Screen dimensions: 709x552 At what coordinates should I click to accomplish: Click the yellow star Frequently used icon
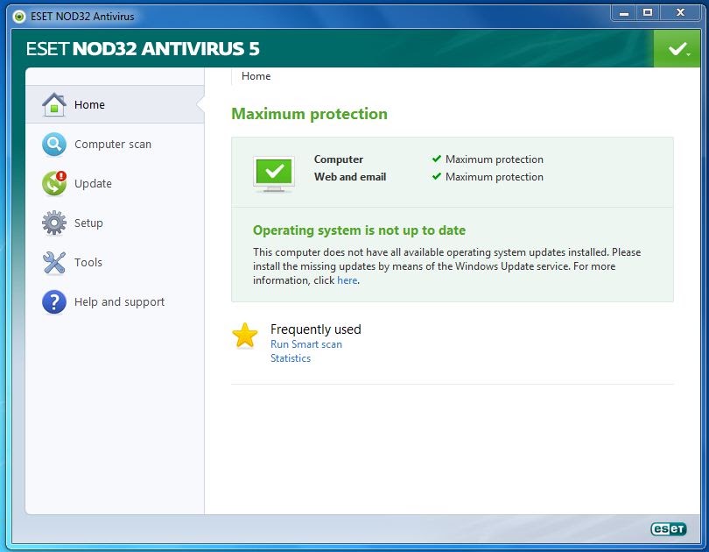point(244,336)
